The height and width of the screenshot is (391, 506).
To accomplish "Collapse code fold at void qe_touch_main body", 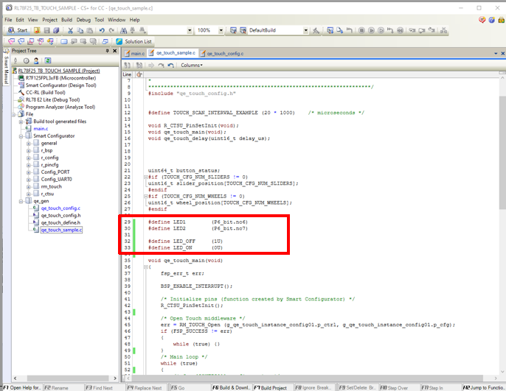I will 146,267.
